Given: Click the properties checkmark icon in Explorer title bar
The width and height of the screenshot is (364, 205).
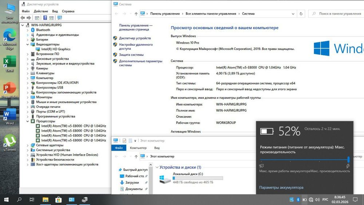Looking at the screenshot, I should 124,140.
